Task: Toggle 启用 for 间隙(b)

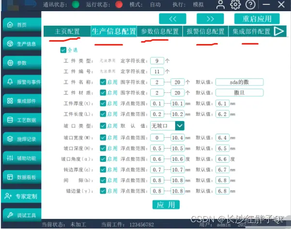Action: (103, 180)
